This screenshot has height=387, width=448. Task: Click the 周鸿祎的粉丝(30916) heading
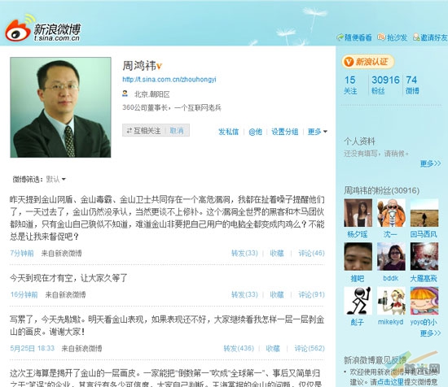[x=382, y=190]
